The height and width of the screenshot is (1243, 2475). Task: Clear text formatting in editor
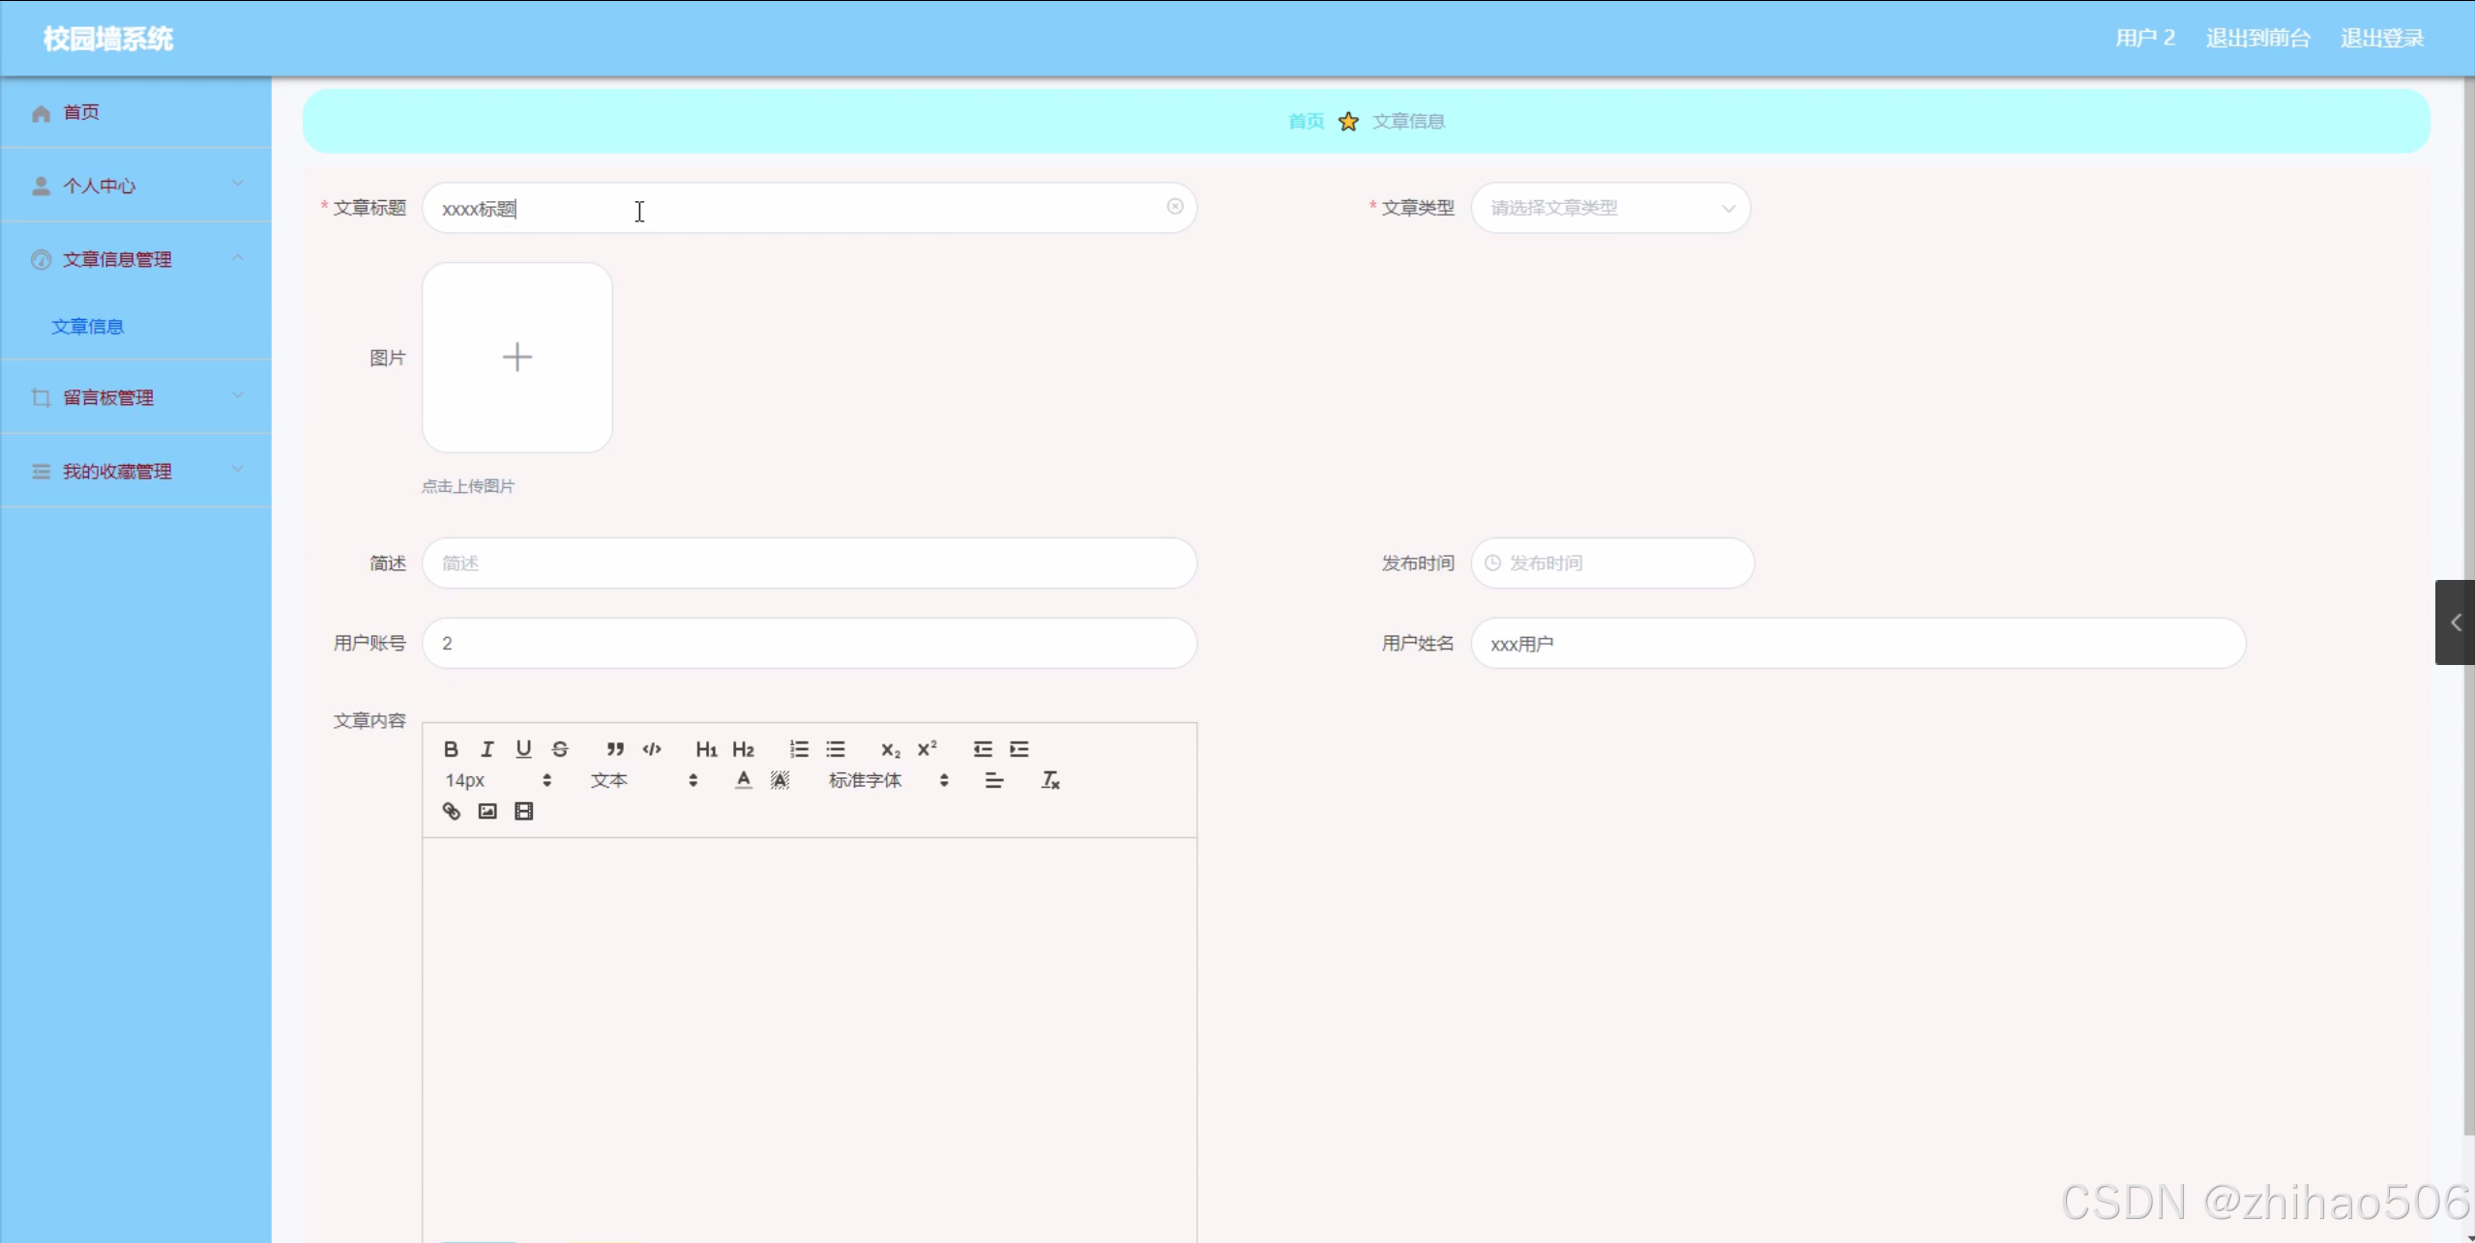click(1050, 780)
